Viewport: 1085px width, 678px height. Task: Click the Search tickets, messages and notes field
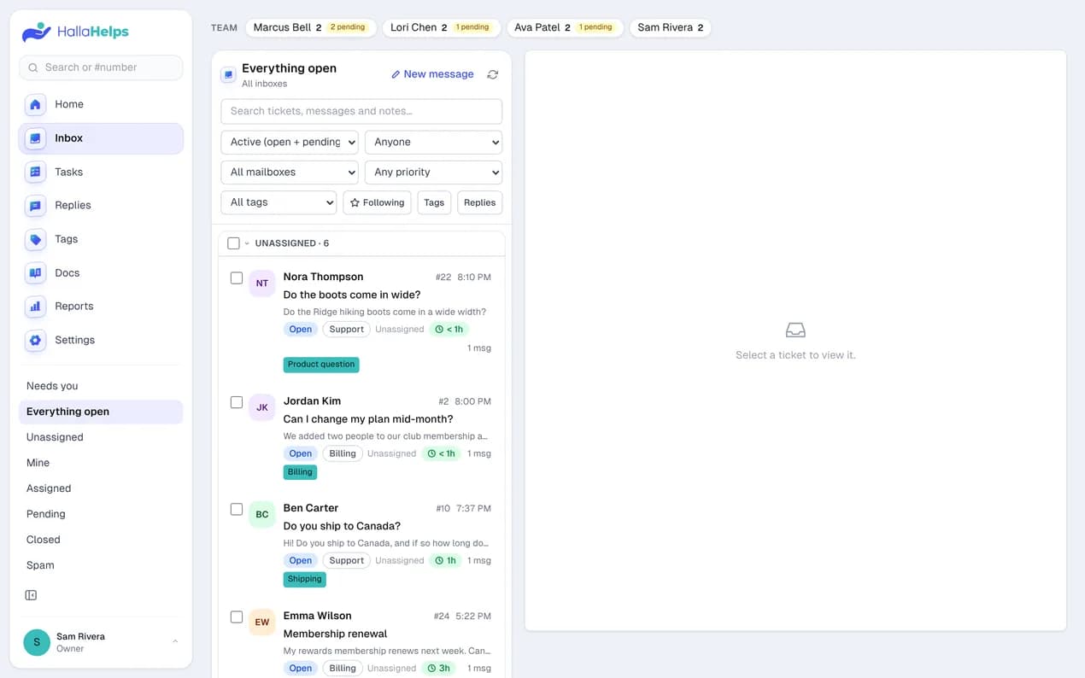tap(361, 111)
